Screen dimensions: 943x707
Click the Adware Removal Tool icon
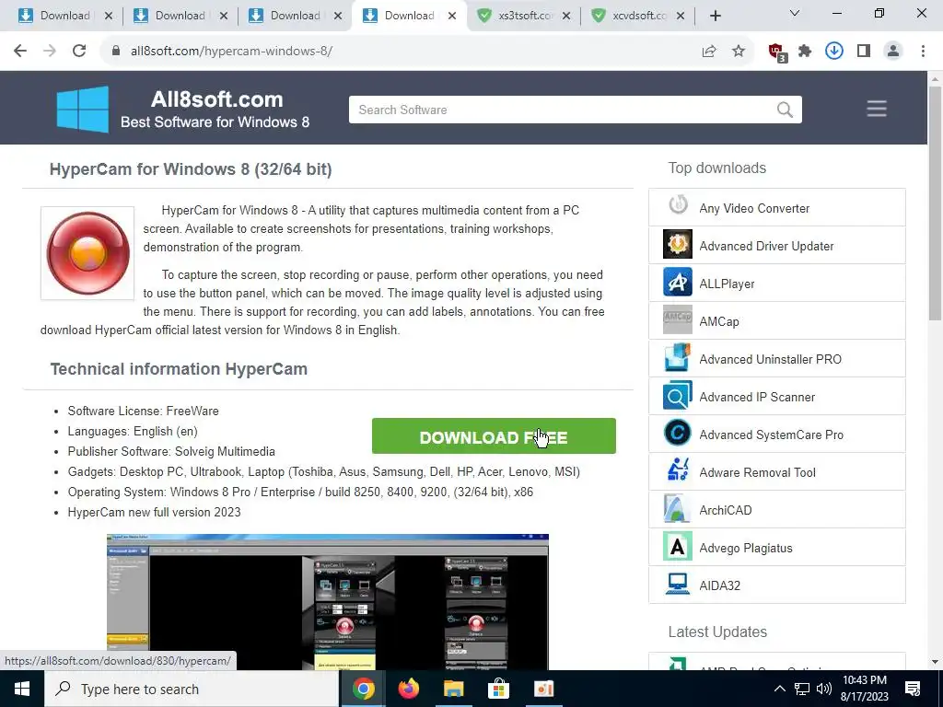(x=678, y=470)
